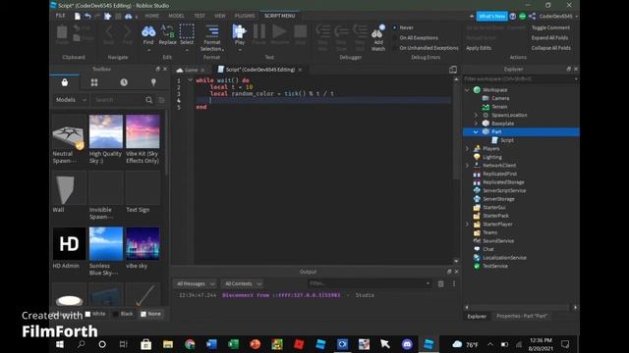Open the MODEL ribbon tab
629x353 pixels.
pos(176,16)
